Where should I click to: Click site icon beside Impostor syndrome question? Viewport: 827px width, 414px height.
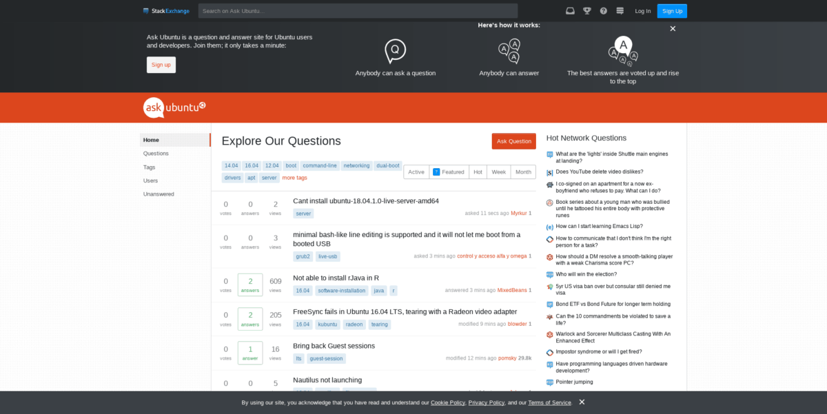point(549,352)
